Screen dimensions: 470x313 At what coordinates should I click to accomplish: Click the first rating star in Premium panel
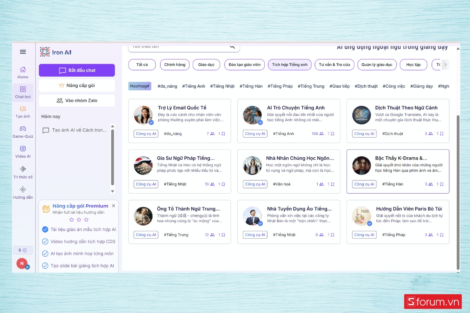coord(71,219)
